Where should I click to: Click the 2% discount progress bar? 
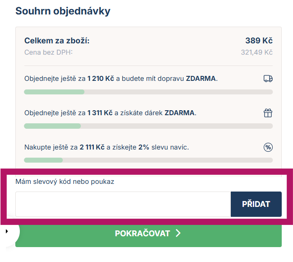pos(148,160)
